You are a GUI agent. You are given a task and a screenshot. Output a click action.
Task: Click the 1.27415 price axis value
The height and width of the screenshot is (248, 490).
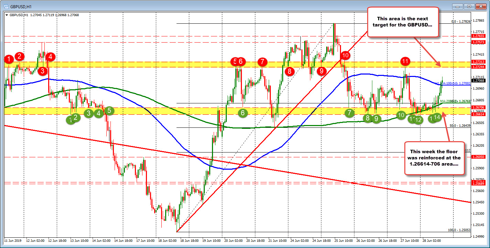478,55
